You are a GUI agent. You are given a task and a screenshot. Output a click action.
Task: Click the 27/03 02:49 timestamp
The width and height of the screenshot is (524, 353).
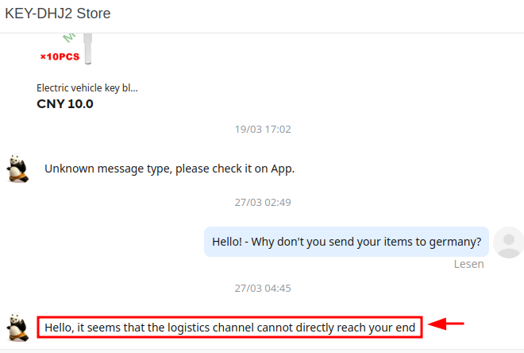coord(263,202)
